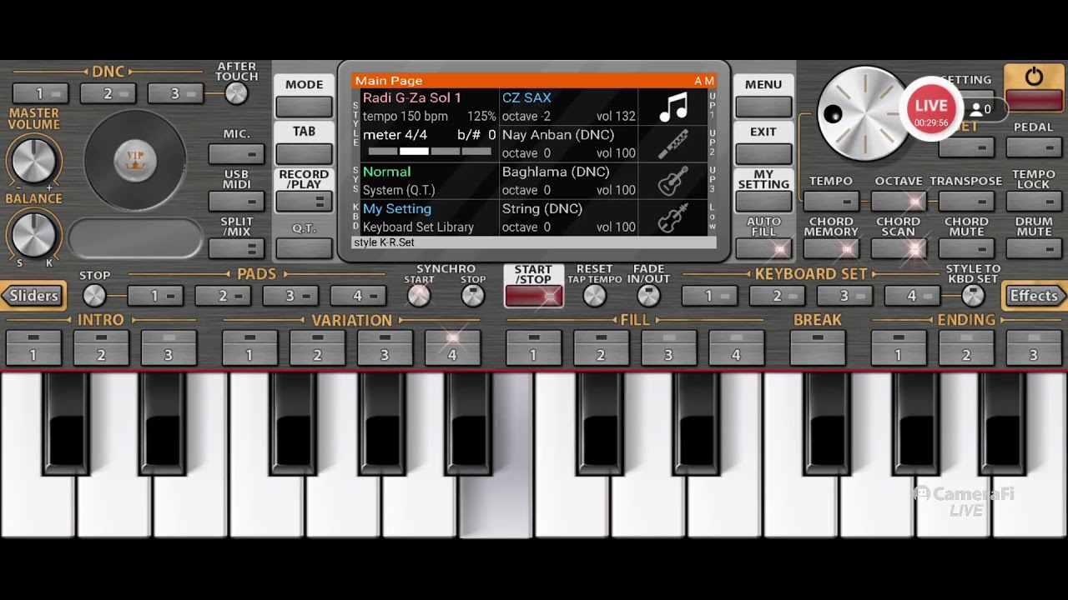Image resolution: width=1068 pixels, height=600 pixels.
Task: Toggle DNC button 2
Action: pos(108,94)
